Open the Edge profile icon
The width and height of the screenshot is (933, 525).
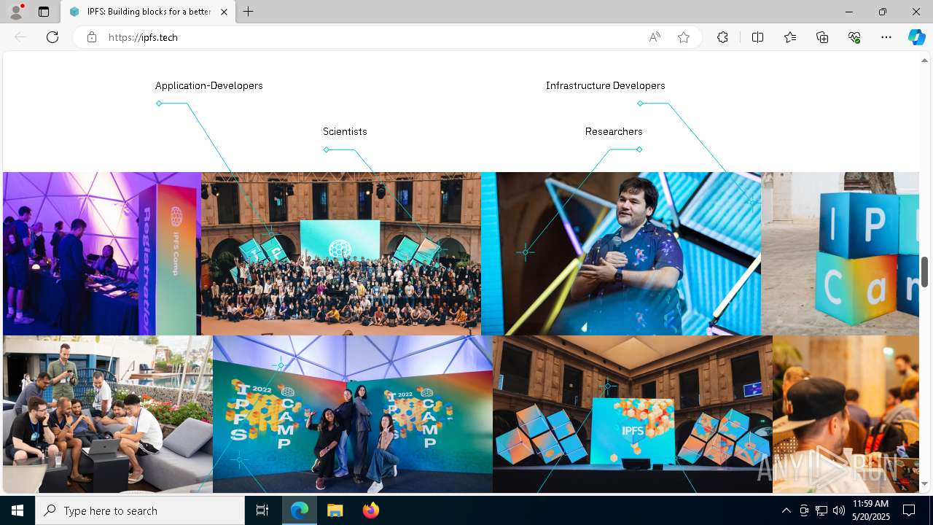[x=16, y=12]
